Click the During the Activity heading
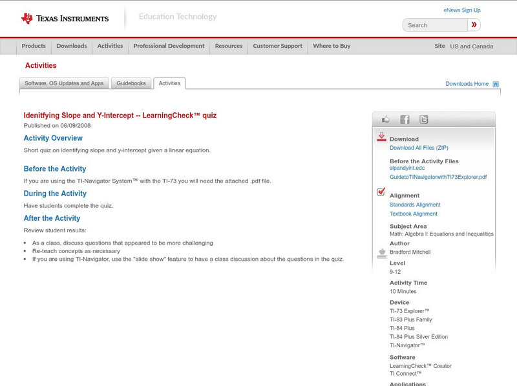Viewport: 517px width, 386px height. (x=55, y=194)
